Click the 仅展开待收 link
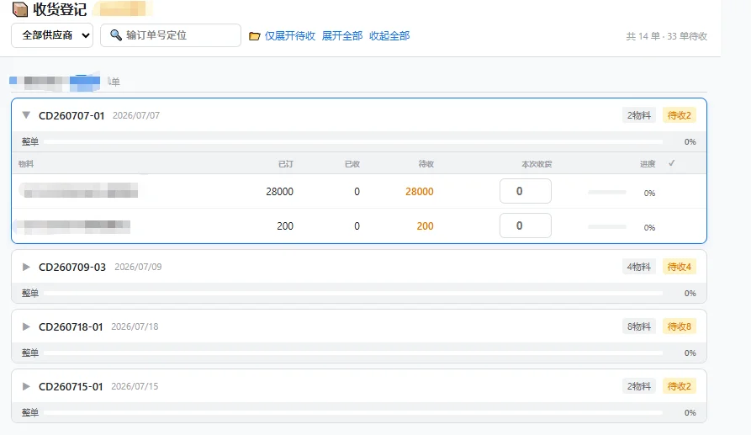The width and height of the screenshot is (751, 435). click(x=290, y=36)
